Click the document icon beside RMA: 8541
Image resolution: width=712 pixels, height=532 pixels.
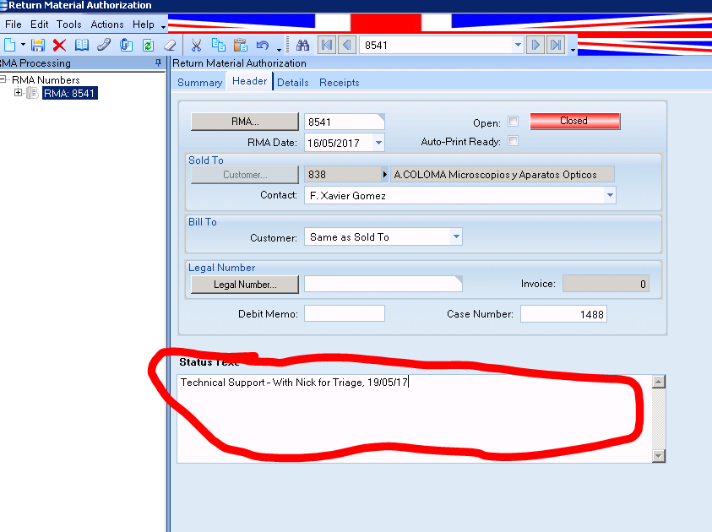(32, 93)
